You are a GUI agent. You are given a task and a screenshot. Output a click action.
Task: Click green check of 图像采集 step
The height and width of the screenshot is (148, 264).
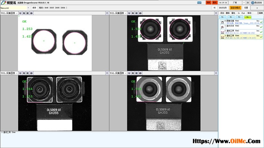coord(261,22)
